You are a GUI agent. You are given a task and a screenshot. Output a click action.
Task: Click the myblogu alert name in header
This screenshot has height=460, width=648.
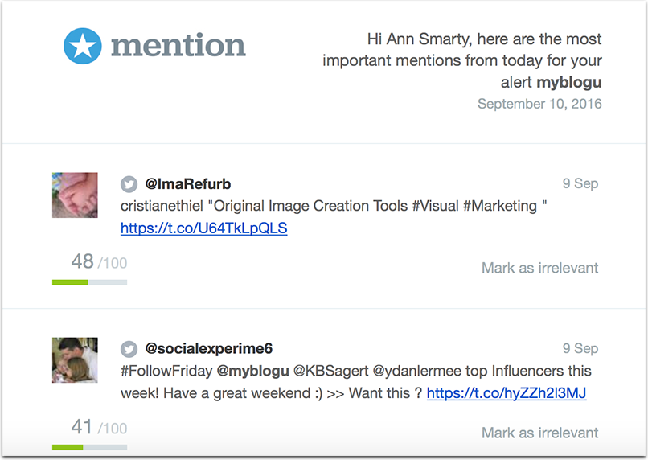point(569,83)
